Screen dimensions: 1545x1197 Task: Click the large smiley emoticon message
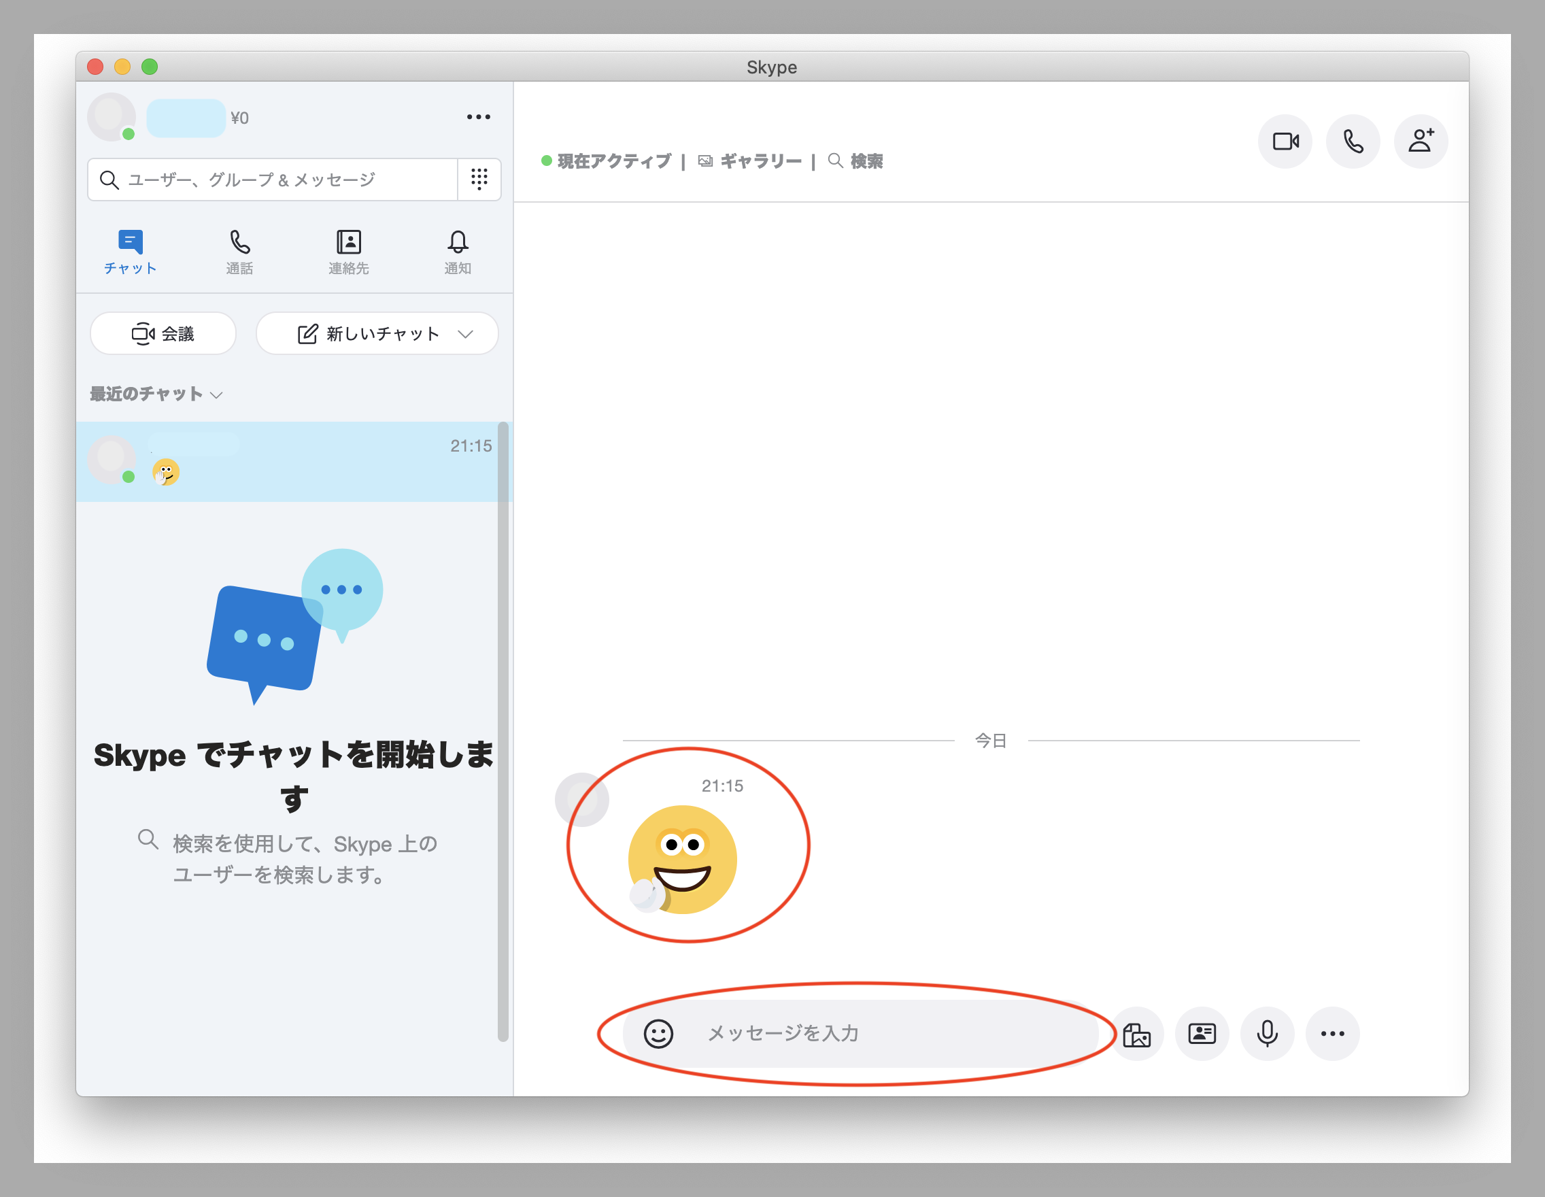tap(682, 860)
